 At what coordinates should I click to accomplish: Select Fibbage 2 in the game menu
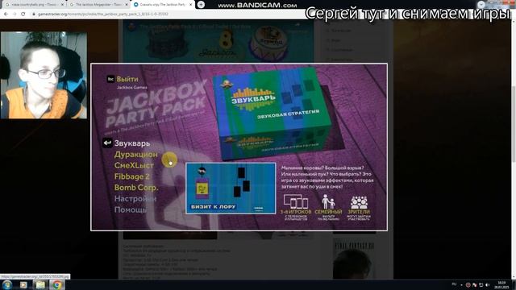(132, 176)
